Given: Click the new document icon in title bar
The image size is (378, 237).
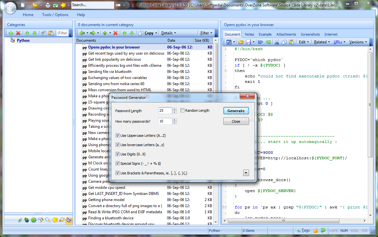Looking at the screenshot, I should pos(23,5).
